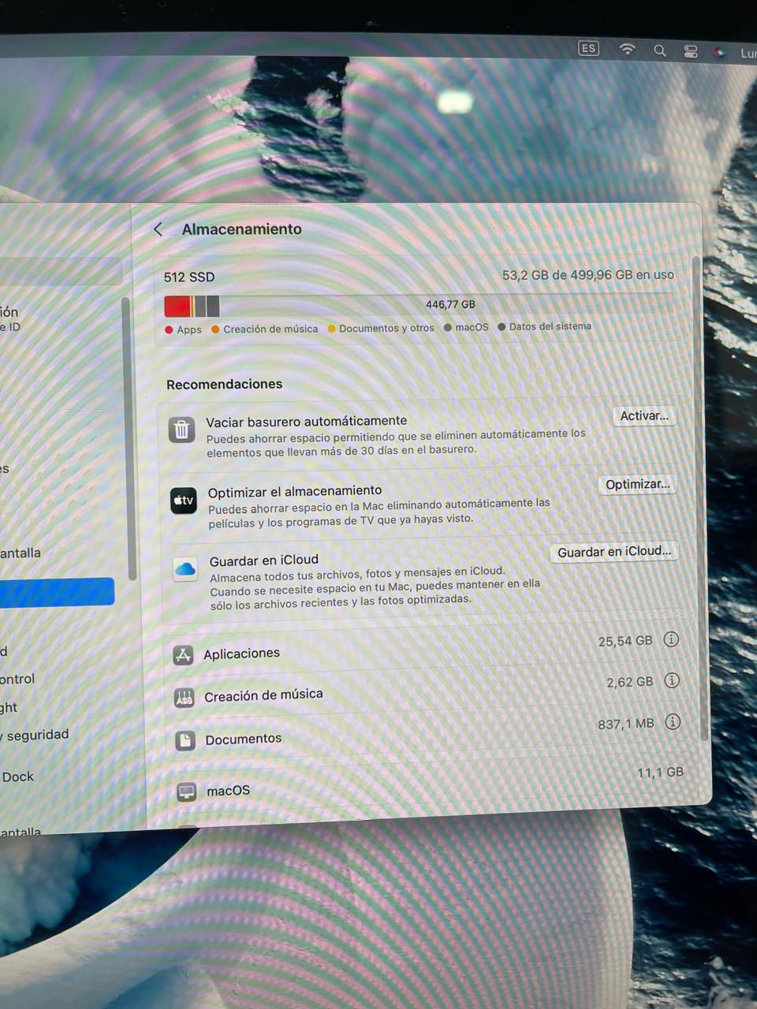Launch Siri from the menu bar
This screenshot has width=757, height=1009.
720,52
